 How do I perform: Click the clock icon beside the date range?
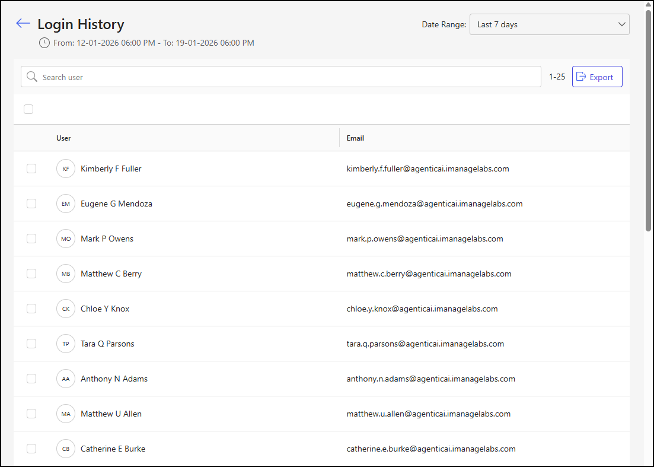pos(44,43)
